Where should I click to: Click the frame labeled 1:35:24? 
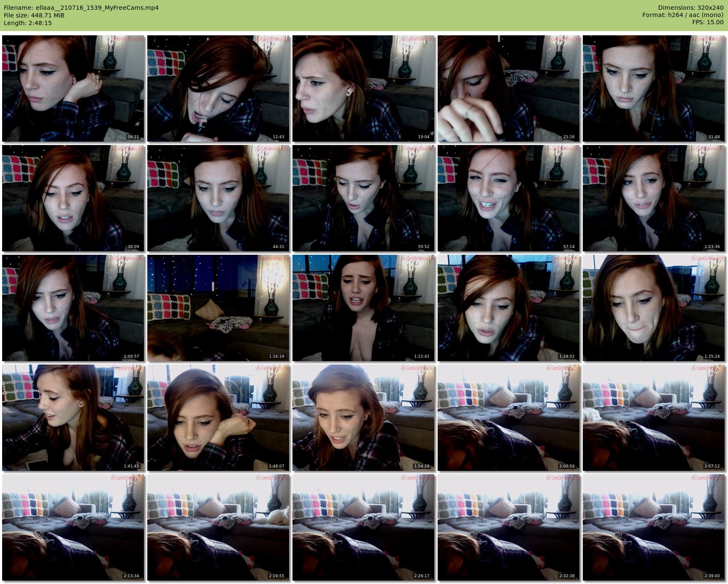pyautogui.click(x=653, y=308)
